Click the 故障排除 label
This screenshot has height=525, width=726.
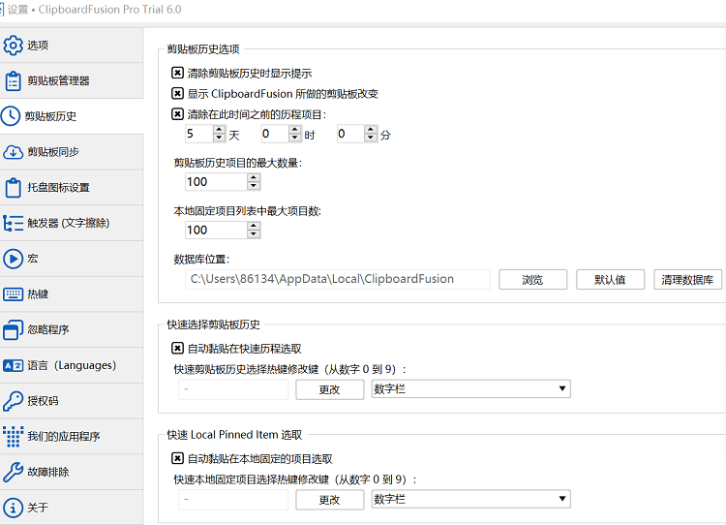point(48,472)
